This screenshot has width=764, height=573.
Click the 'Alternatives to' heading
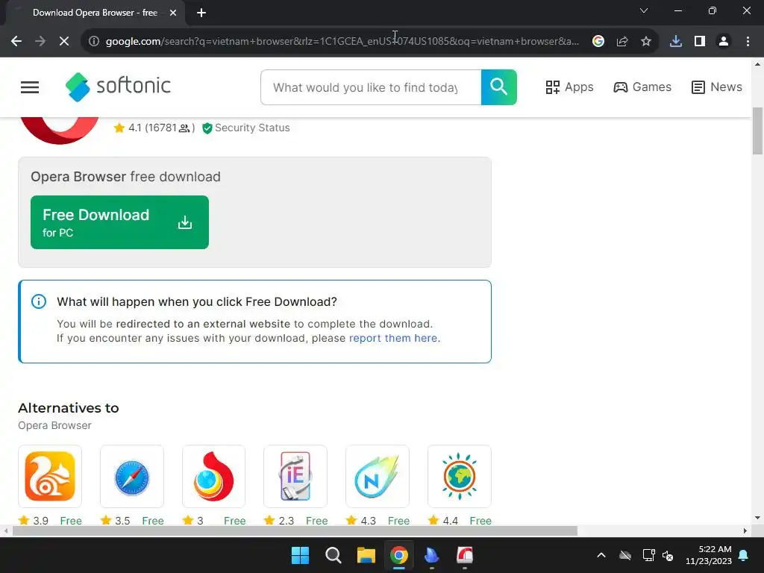[x=68, y=408]
